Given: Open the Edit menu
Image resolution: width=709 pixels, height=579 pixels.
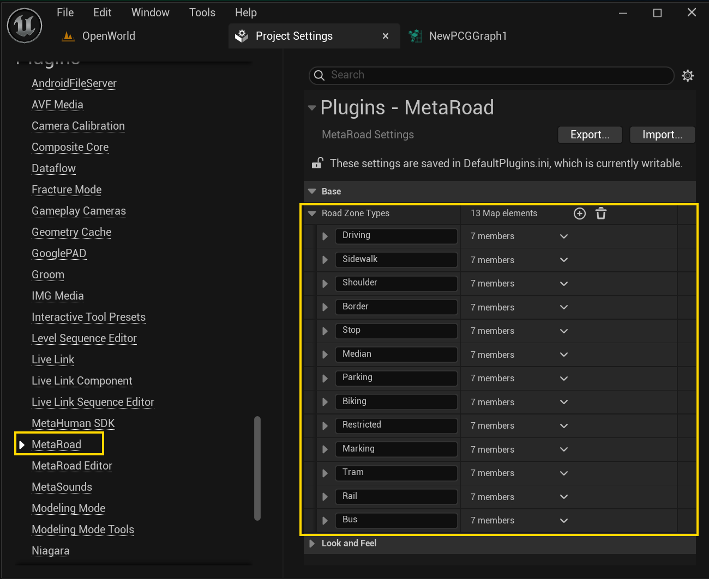Looking at the screenshot, I should tap(102, 13).
